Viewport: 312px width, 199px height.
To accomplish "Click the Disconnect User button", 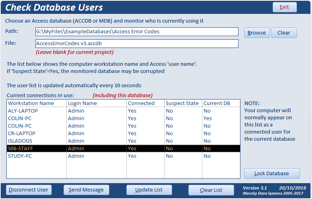I will coord(29,190).
